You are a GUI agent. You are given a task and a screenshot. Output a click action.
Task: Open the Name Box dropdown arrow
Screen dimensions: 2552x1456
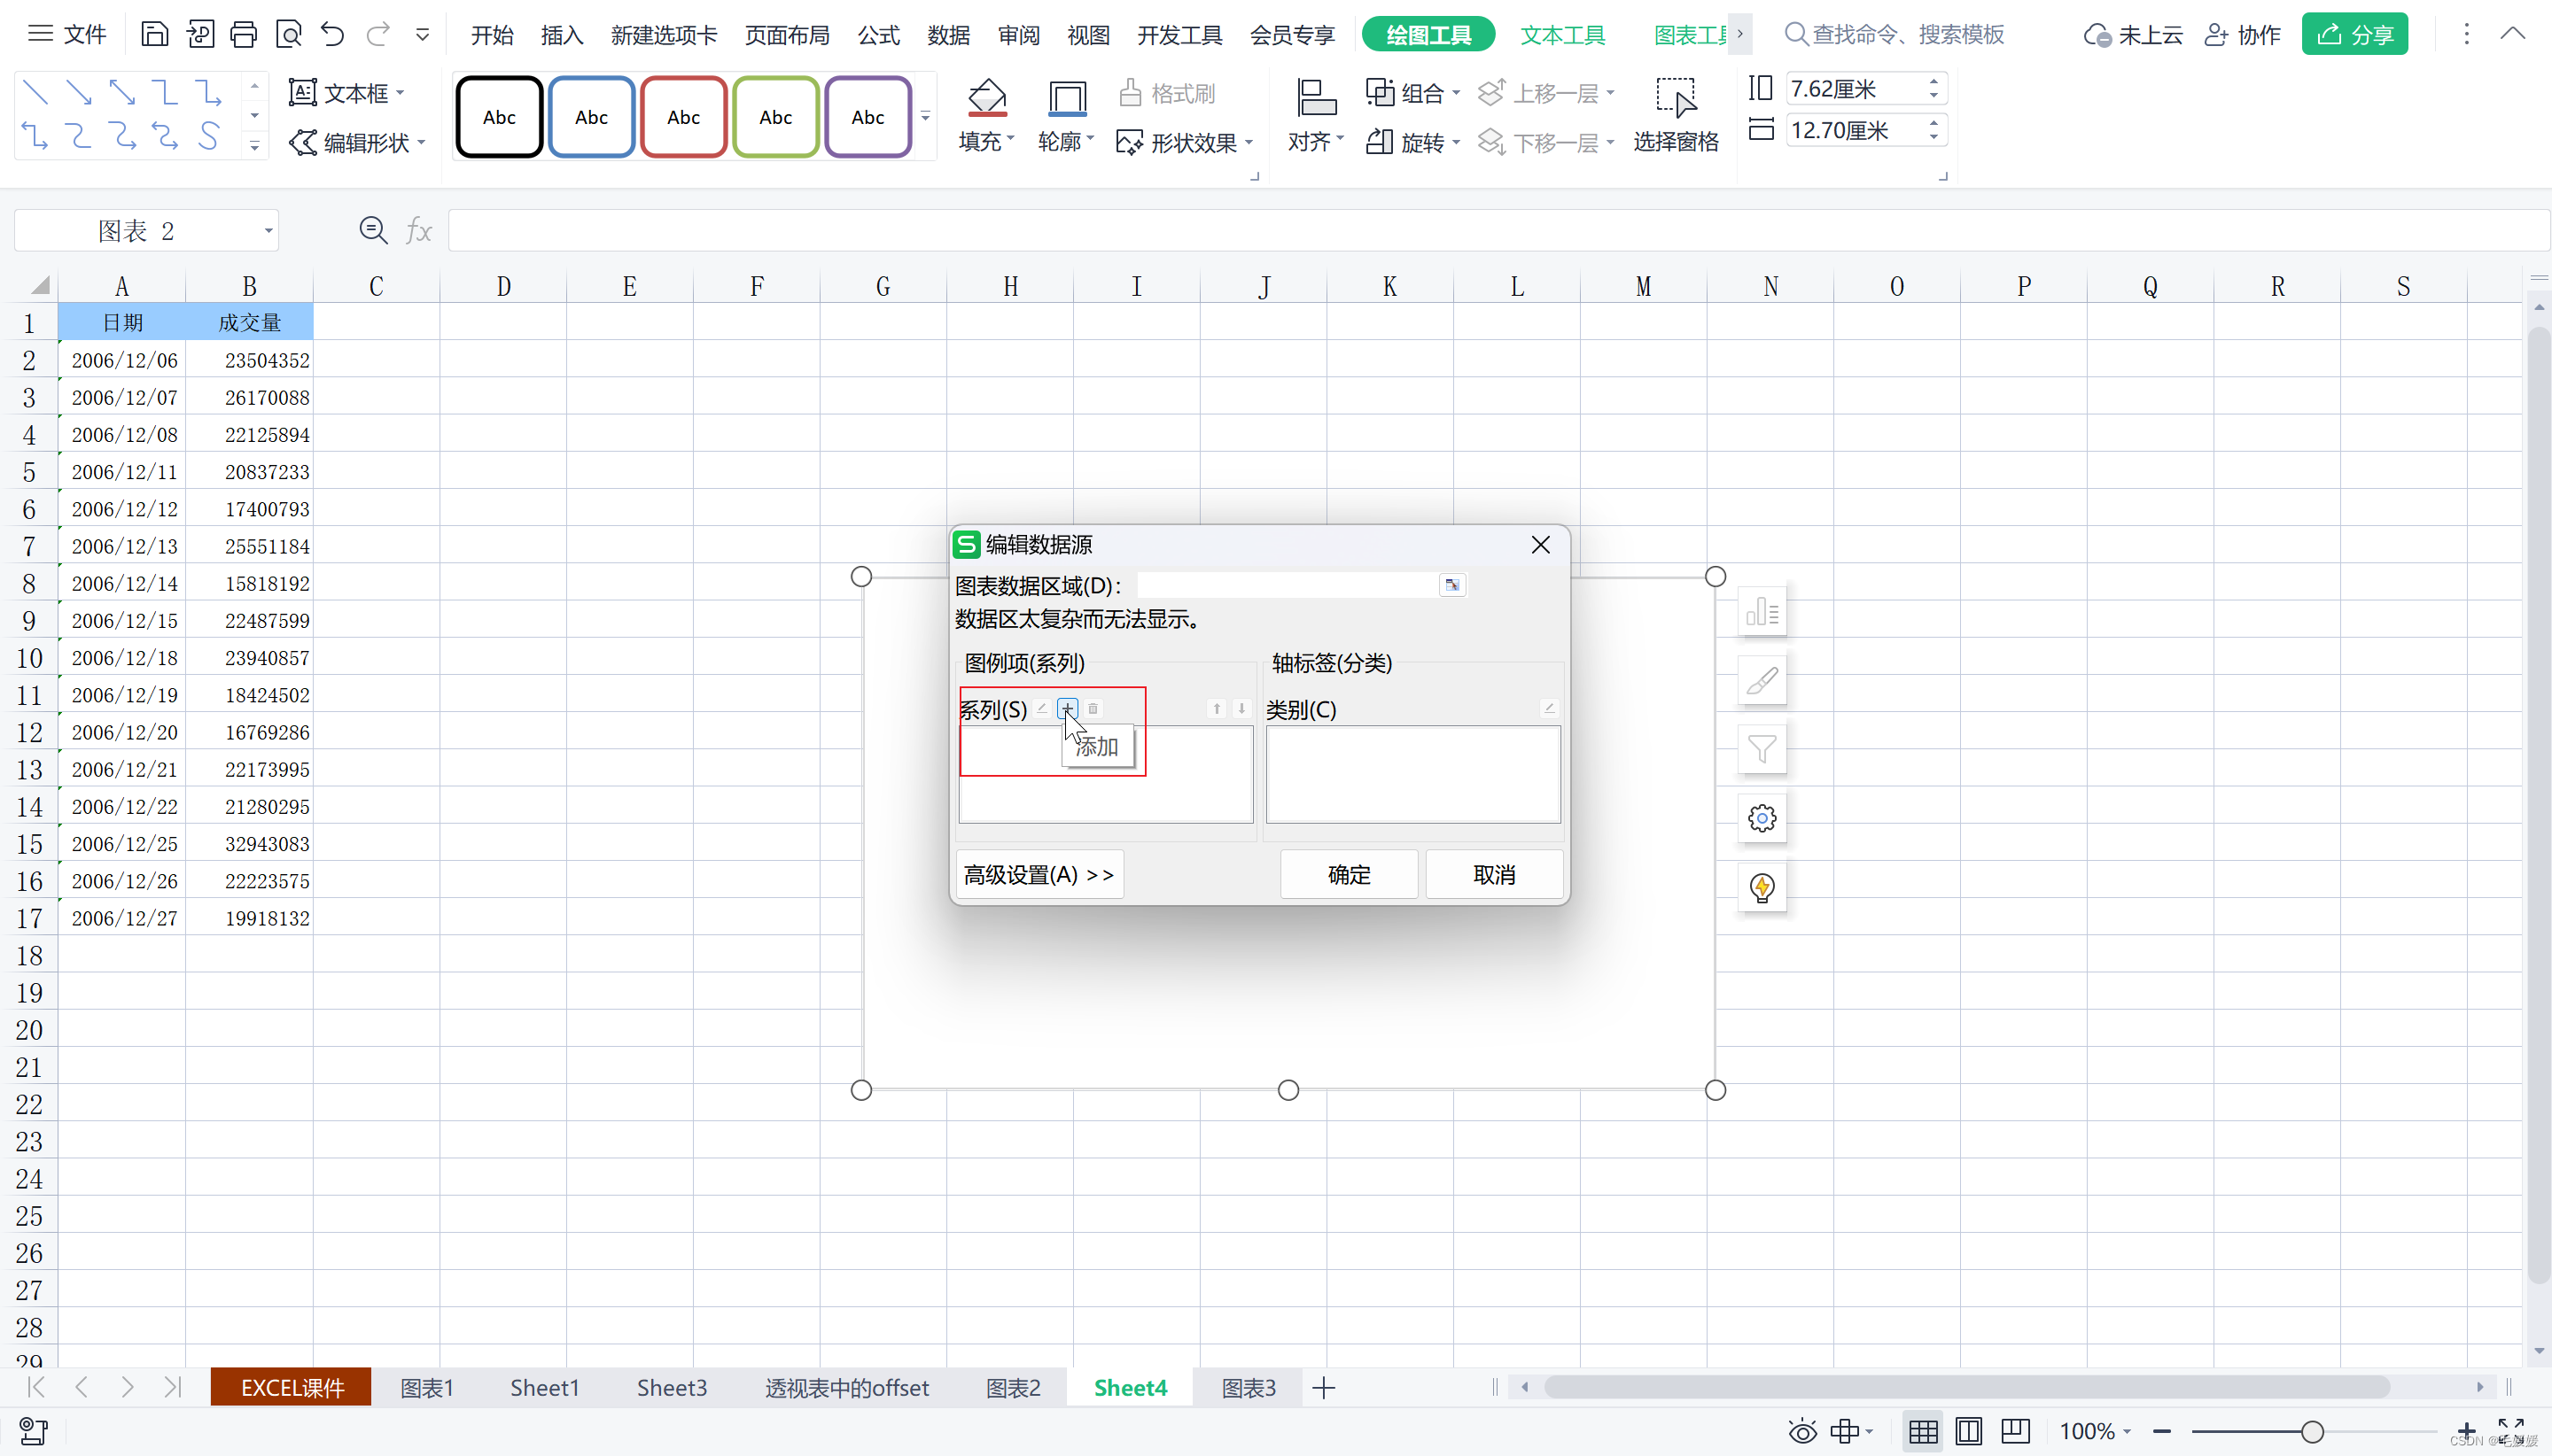coord(268,231)
